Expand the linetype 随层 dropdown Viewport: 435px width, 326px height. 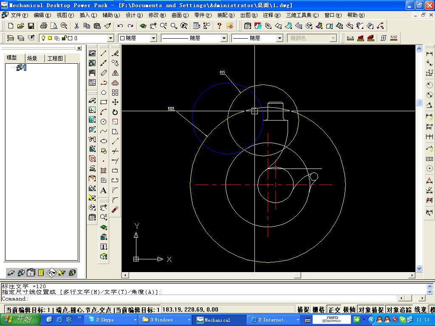pos(223,38)
